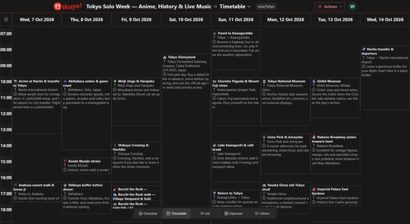The width and height of the screenshot is (410, 224).
Task: Select the Fri, 9 Oct 2026 column header
Action: click(x=136, y=20)
